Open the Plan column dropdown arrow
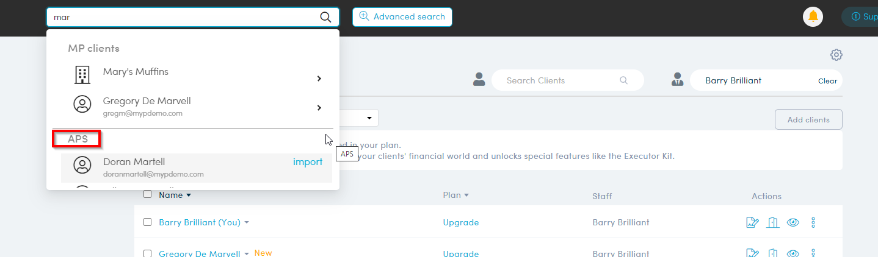This screenshot has width=878, height=257. coord(466,195)
